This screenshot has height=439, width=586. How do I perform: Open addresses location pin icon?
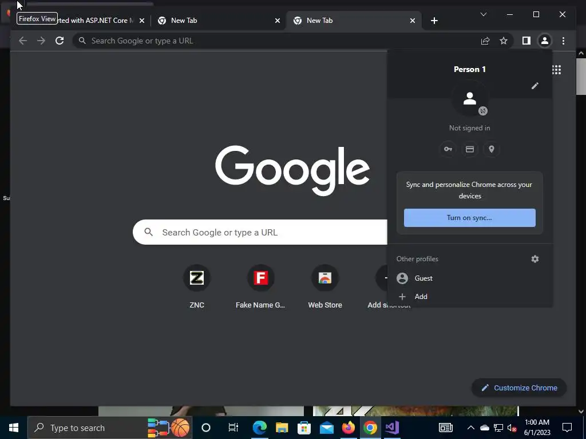point(492,149)
